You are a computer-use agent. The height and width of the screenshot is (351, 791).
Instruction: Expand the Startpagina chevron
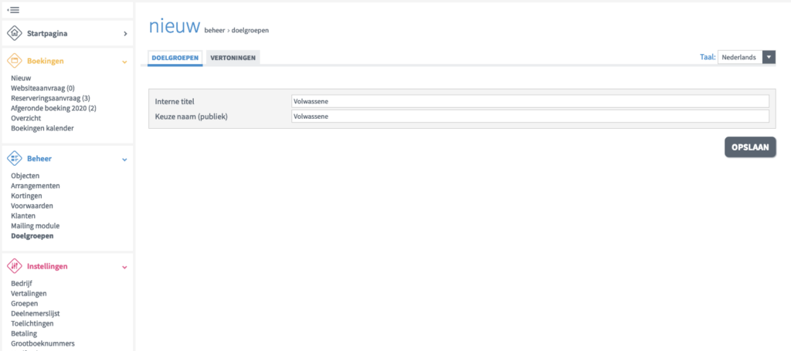click(125, 34)
